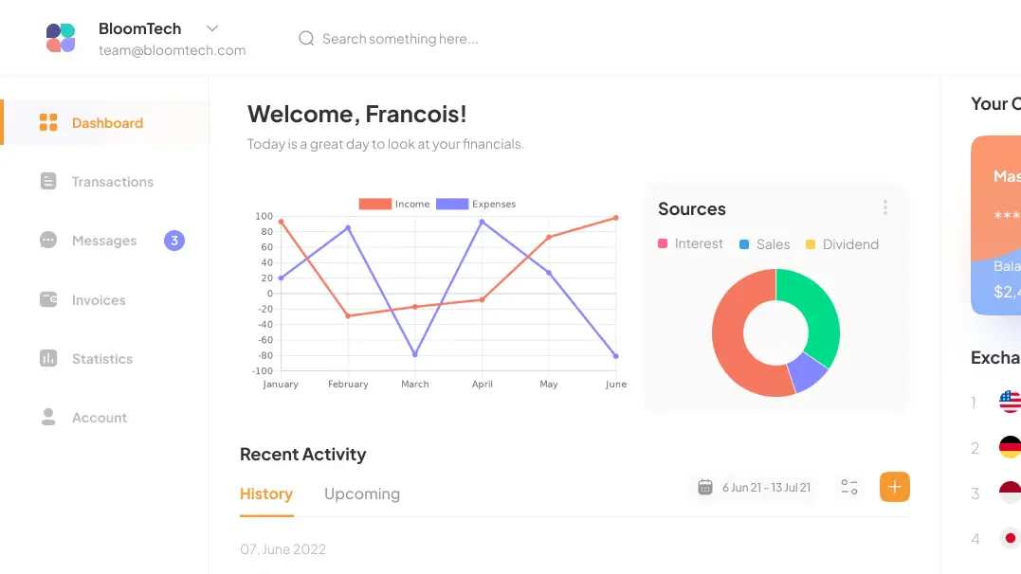
Task: Switch to the Upcoming tab
Action: tap(362, 493)
